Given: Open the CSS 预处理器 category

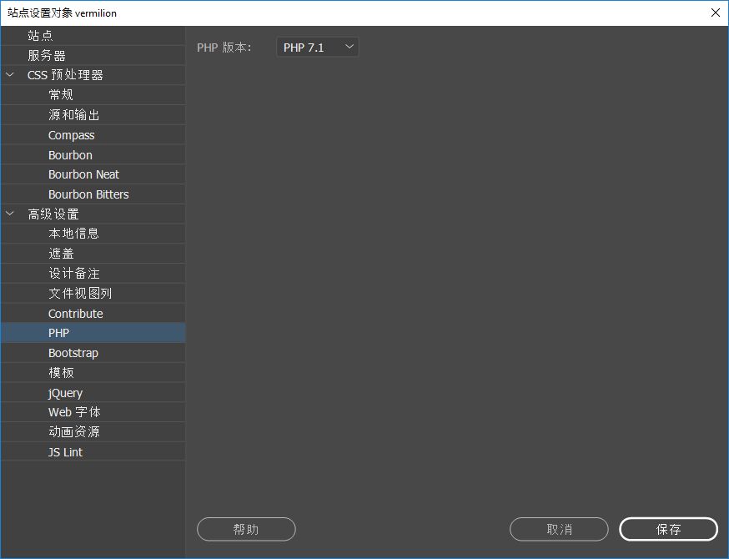Looking at the screenshot, I should (x=93, y=75).
